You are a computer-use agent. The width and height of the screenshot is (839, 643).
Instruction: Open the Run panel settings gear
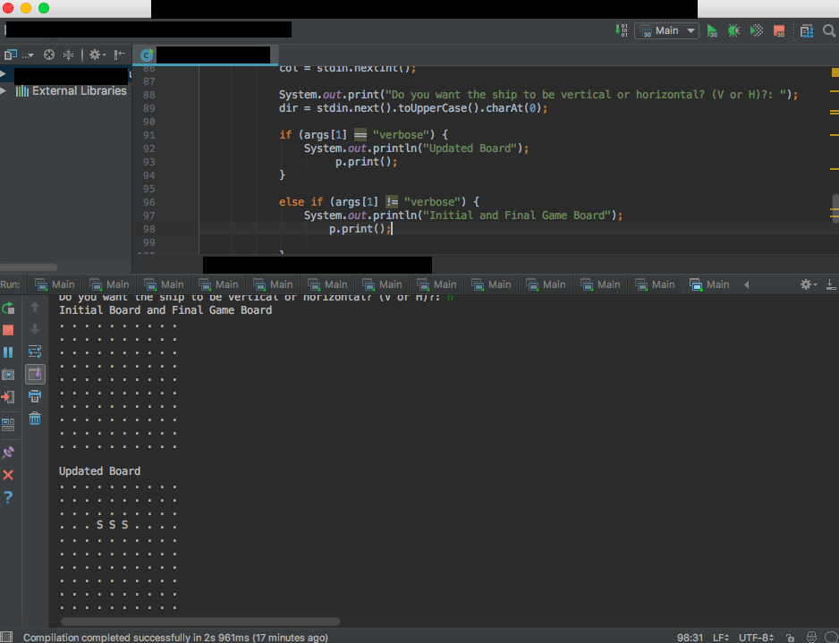[x=806, y=283]
